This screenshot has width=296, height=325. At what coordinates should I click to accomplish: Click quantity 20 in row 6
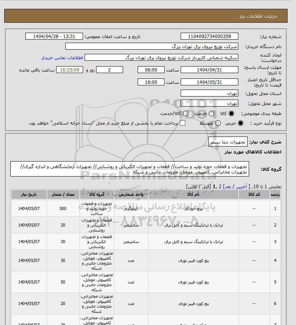tap(63, 303)
